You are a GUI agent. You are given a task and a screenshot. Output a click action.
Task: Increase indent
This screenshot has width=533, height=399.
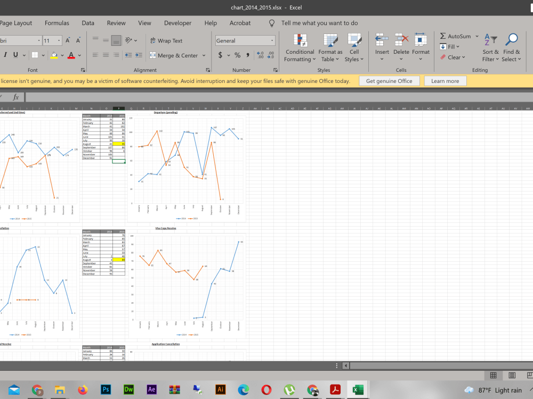pos(139,55)
